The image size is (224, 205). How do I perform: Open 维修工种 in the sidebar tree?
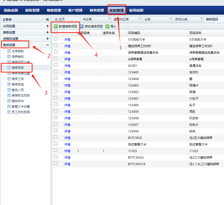[x=18, y=79]
